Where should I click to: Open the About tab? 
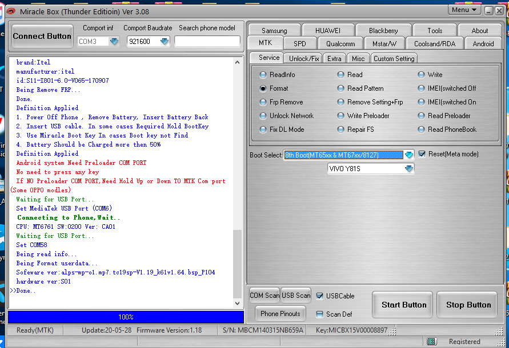point(479,30)
